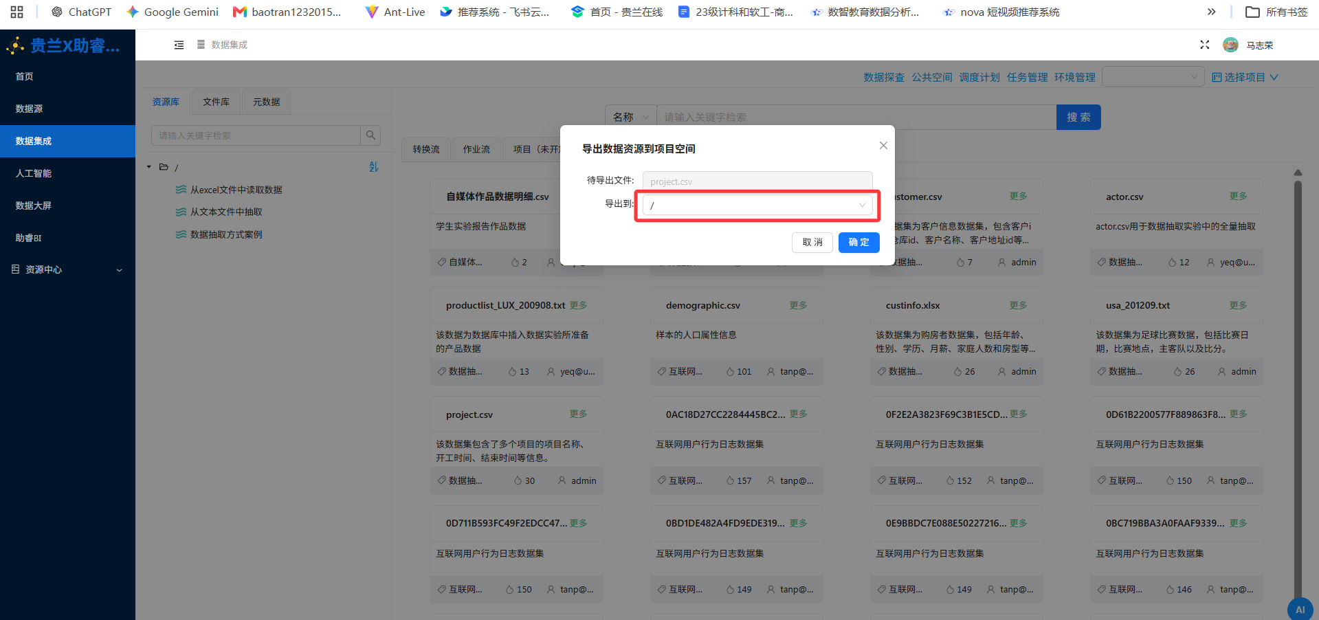Click the scroll-up arrow of card list
Image resolution: width=1319 pixels, height=620 pixels.
point(1298,173)
